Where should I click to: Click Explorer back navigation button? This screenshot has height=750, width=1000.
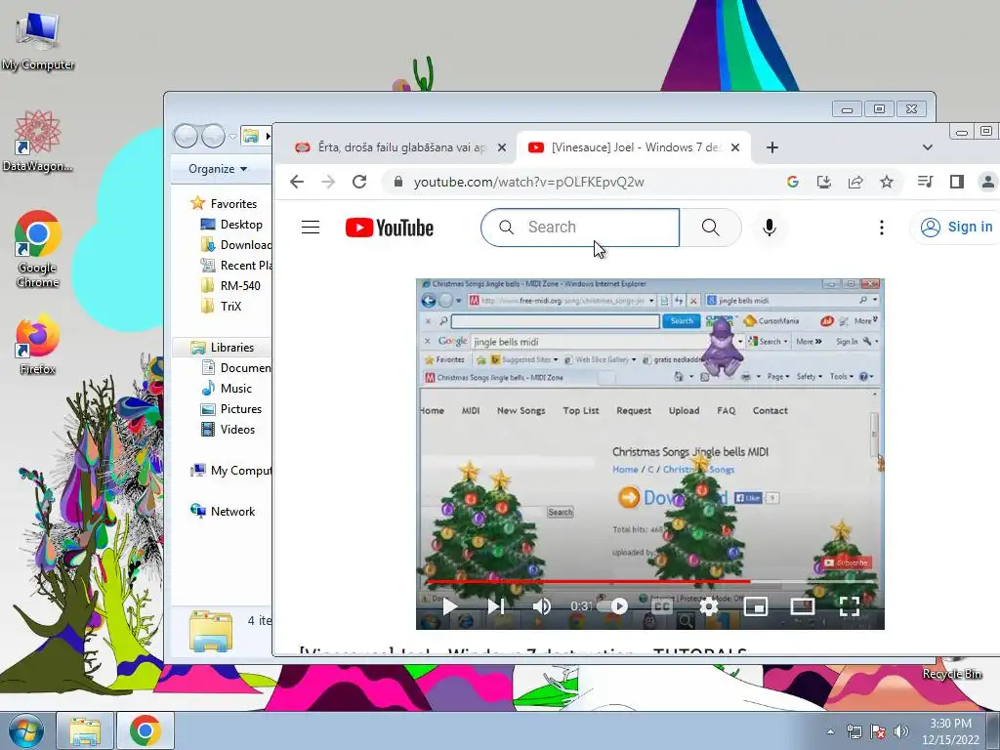pos(186,136)
